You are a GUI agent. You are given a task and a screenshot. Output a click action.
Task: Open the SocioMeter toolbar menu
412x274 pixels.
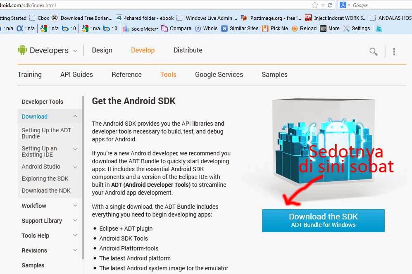point(141,29)
